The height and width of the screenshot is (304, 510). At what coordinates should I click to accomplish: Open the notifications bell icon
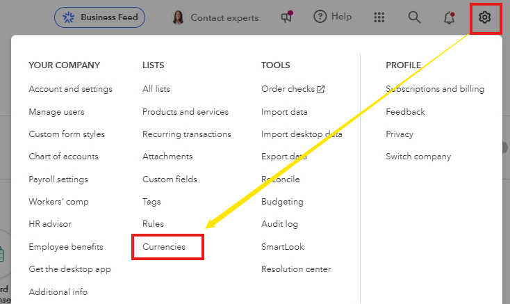point(450,17)
